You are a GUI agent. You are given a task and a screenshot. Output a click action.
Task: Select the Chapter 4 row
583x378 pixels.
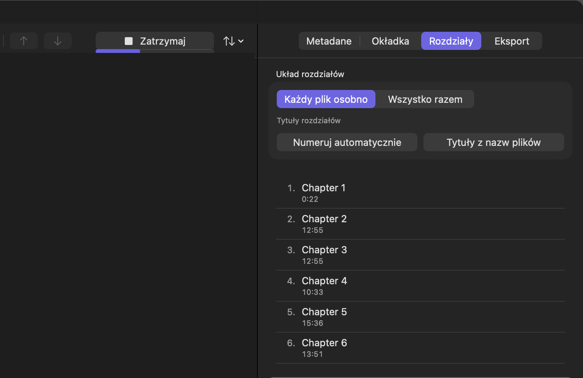coord(420,286)
